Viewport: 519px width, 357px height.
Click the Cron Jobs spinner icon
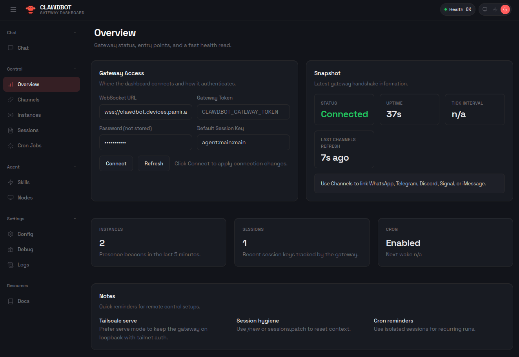[x=11, y=145]
